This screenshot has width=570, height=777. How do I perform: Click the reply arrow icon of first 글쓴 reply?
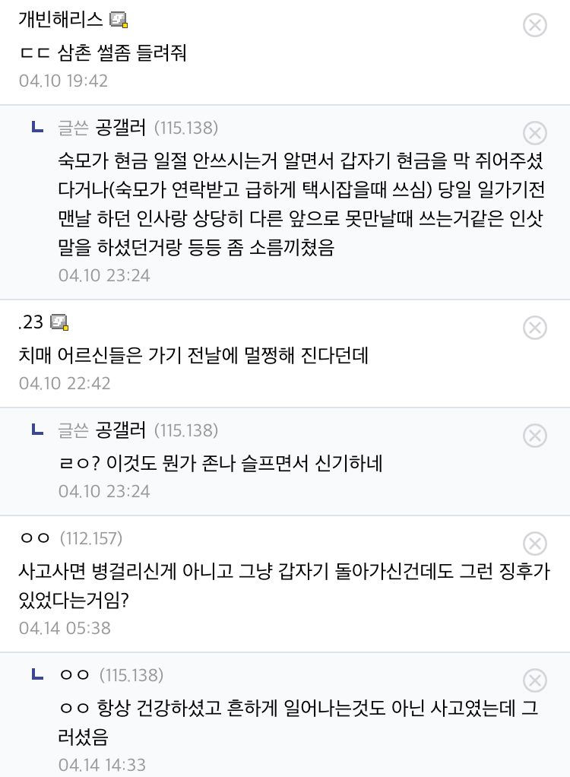(38, 128)
